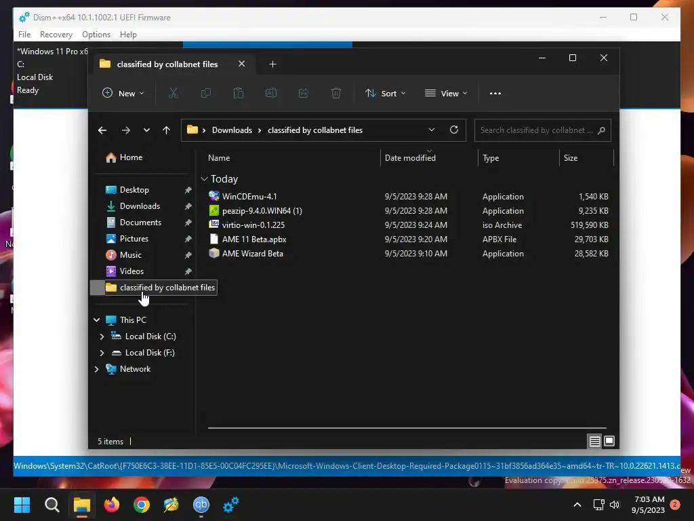Add a new Explorer tab

click(272, 64)
